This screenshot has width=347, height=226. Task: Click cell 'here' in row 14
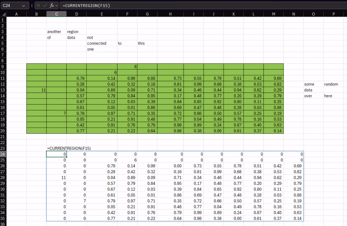click(333, 96)
